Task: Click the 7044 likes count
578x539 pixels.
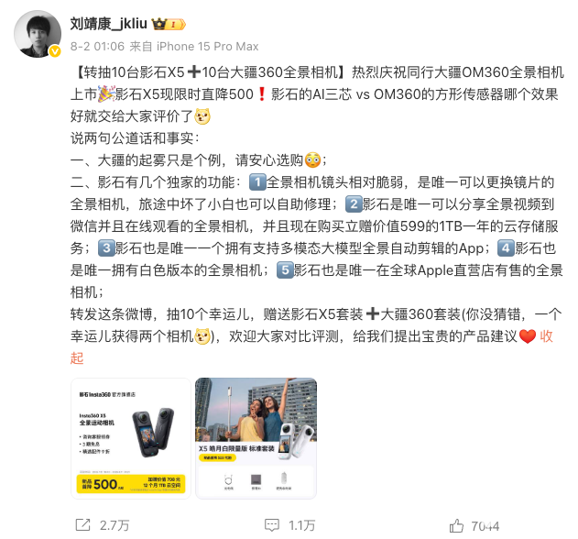Action: pos(485,526)
